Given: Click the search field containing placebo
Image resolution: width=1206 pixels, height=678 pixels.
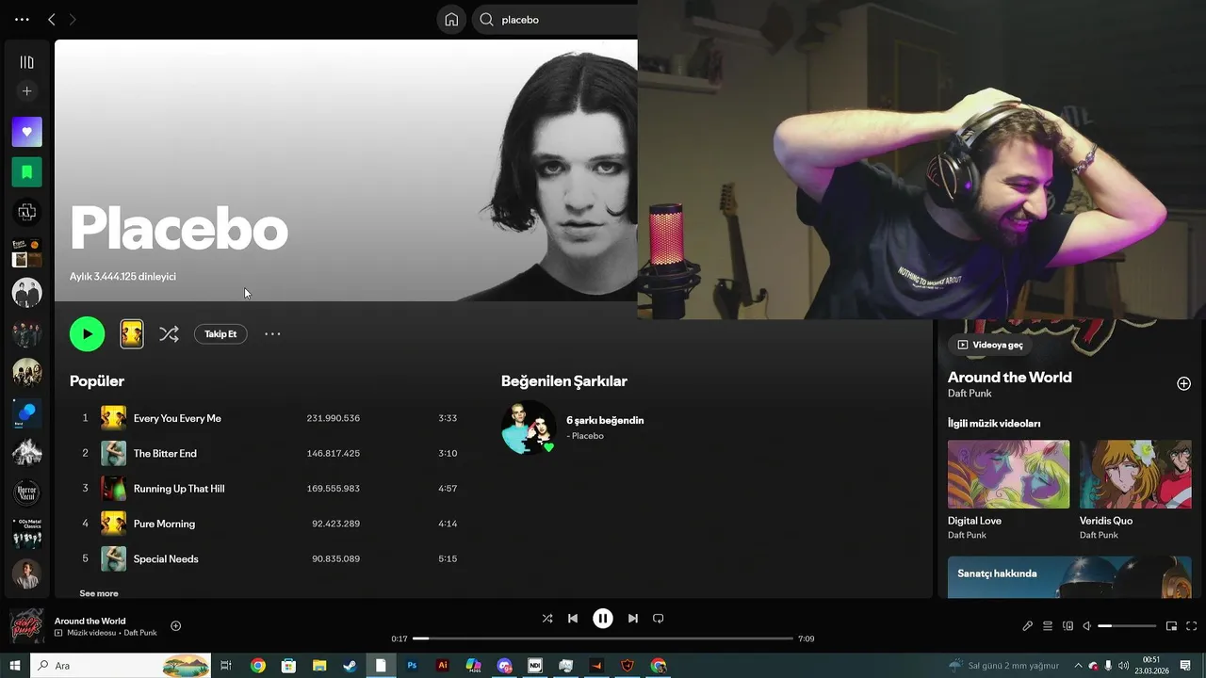Looking at the screenshot, I should click(x=556, y=19).
